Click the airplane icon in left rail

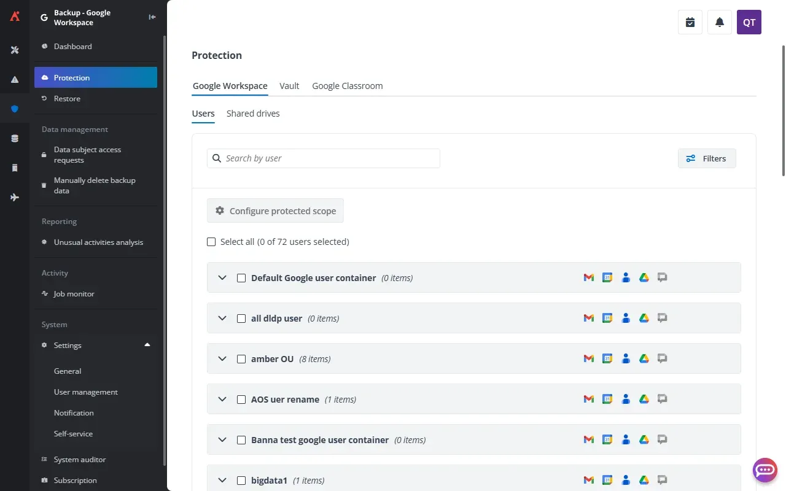point(15,197)
